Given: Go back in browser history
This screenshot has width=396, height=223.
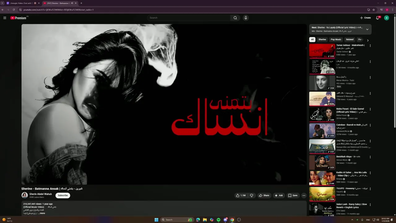Looking at the screenshot, I should coord(3,10).
